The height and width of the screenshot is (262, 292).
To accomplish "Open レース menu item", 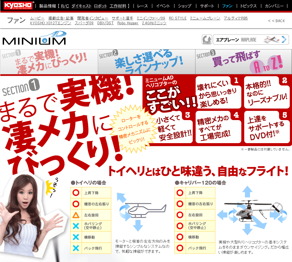I will click(143, 6).
